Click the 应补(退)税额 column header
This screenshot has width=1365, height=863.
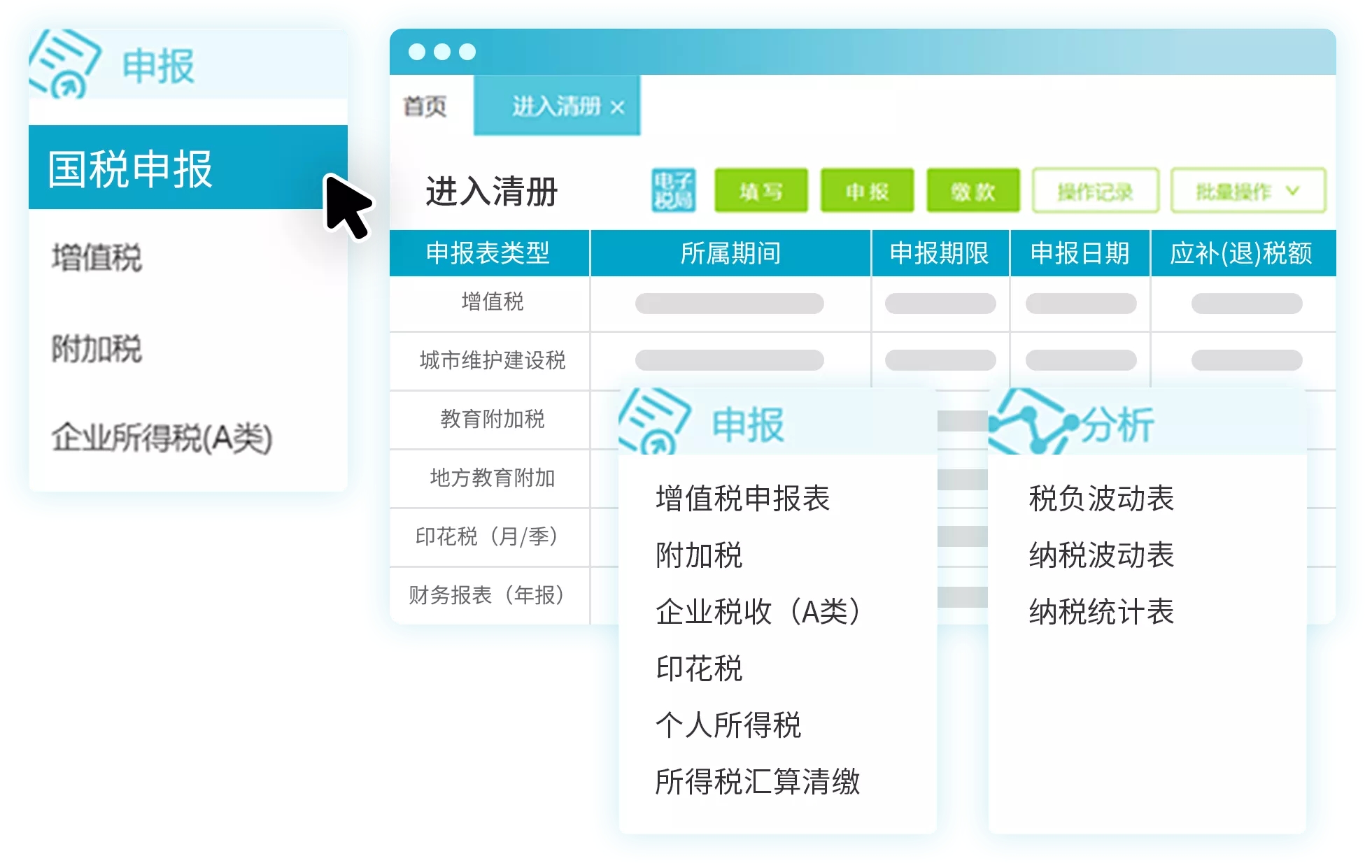click(1243, 253)
